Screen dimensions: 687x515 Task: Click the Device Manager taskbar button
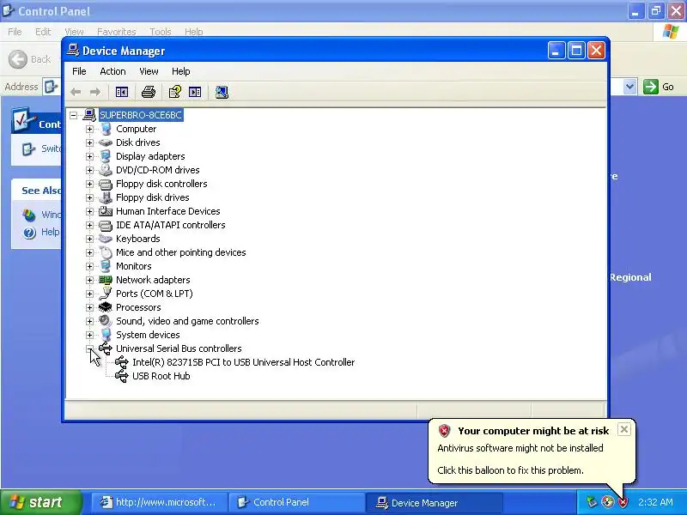coord(434,502)
